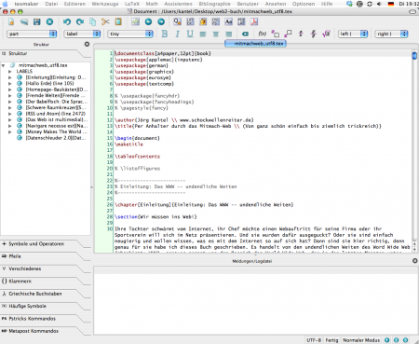Cut the selection with the scissors icon
The width and height of the screenshot is (419, 344).
105,21
